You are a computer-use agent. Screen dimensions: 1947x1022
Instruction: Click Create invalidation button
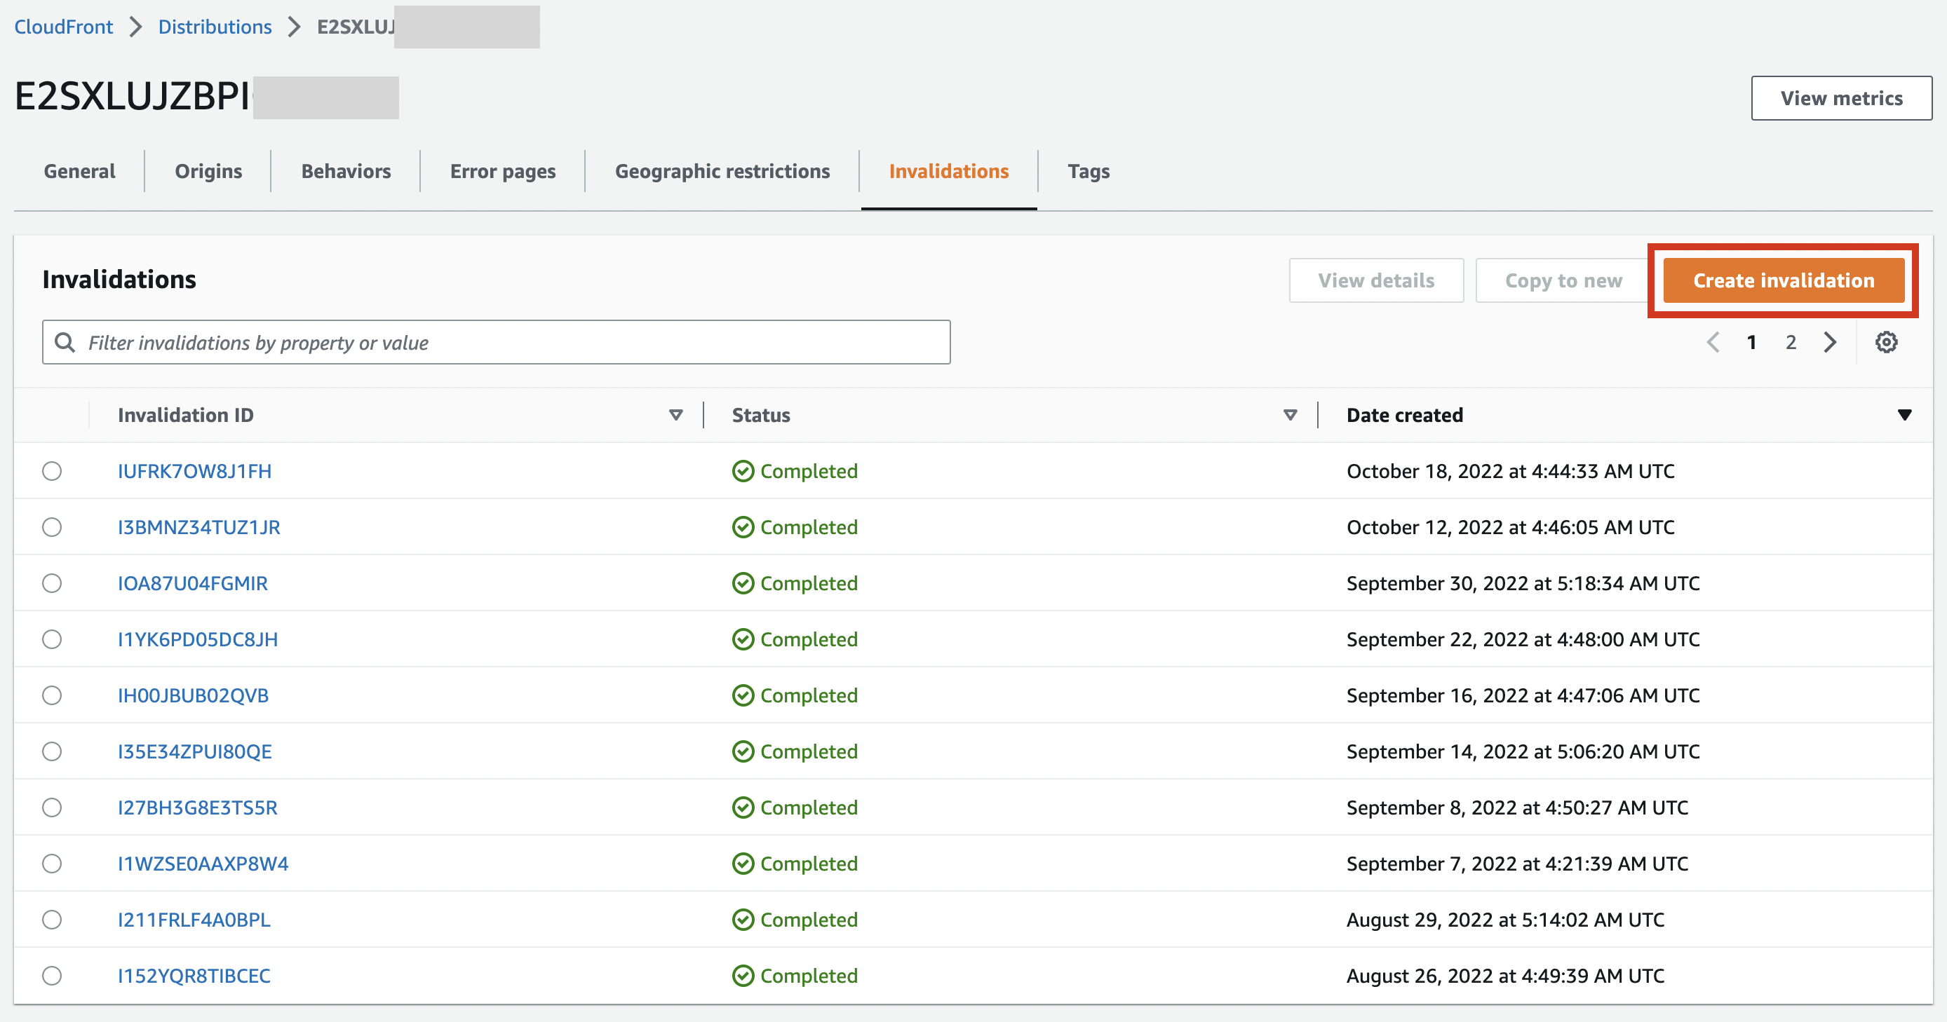[x=1783, y=280]
